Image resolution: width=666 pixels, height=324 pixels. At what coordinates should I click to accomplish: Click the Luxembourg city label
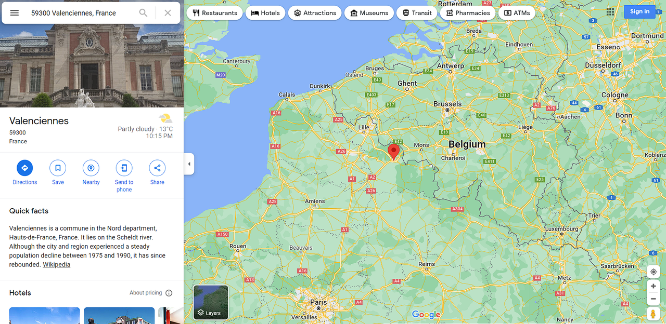(561, 228)
